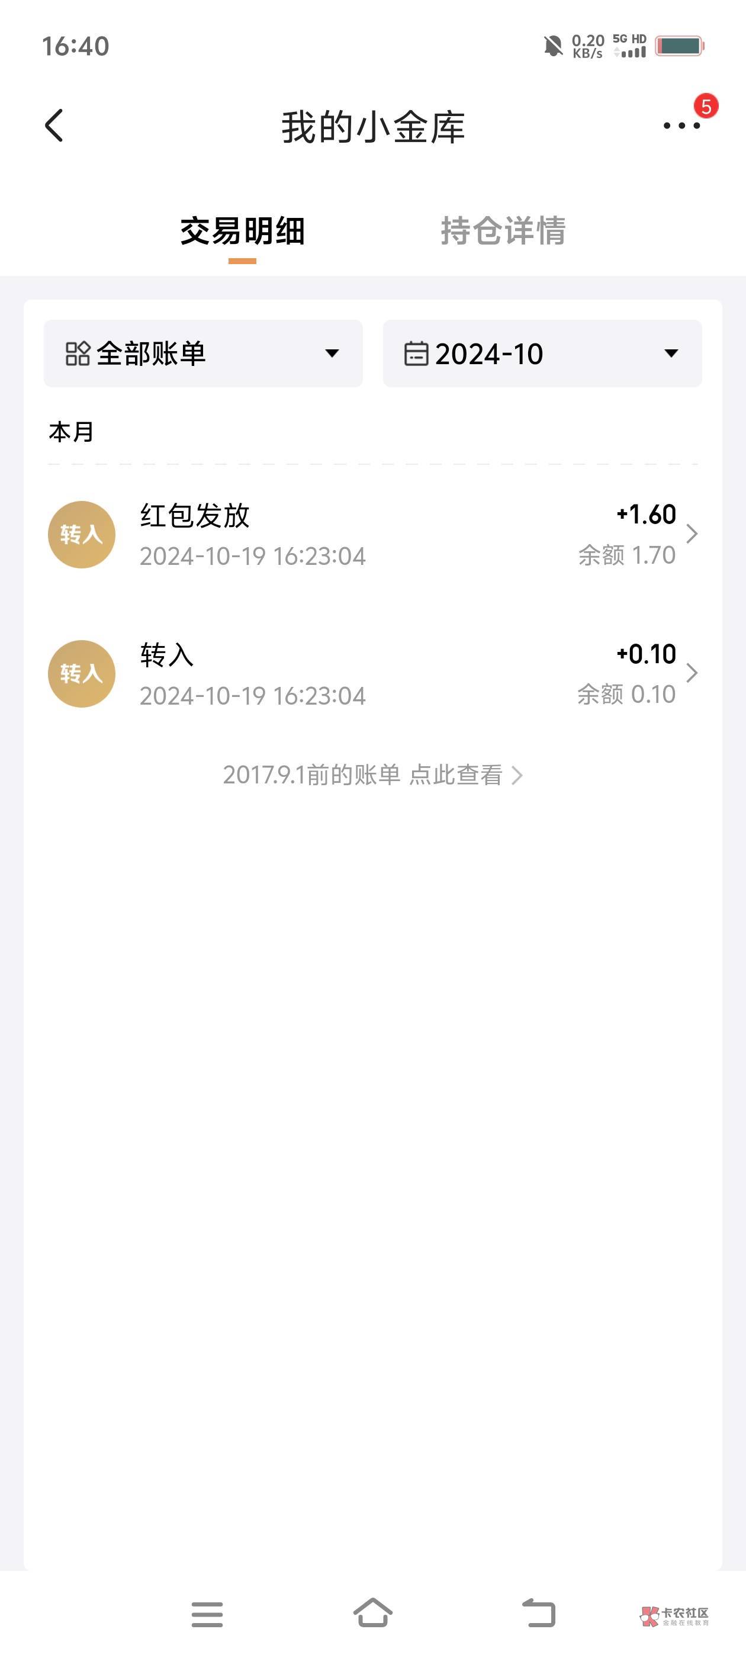Open 2017.9.1前的账单 点此查看 link
746x1658 pixels.
click(372, 775)
